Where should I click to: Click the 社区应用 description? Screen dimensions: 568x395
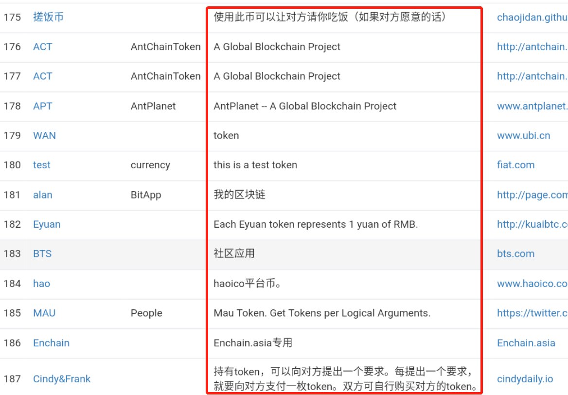point(234,253)
